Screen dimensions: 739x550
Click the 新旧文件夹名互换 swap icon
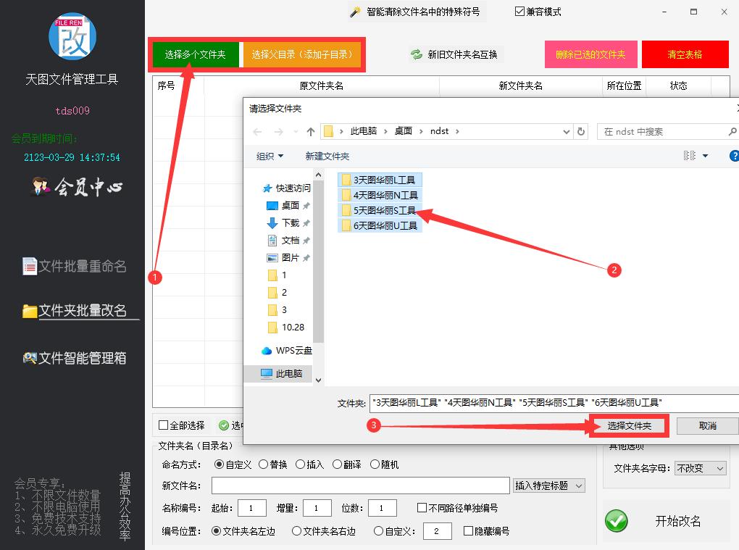(x=417, y=54)
